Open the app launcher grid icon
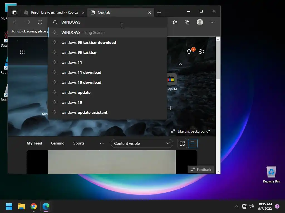The width and height of the screenshot is (285, 213). [22, 52]
